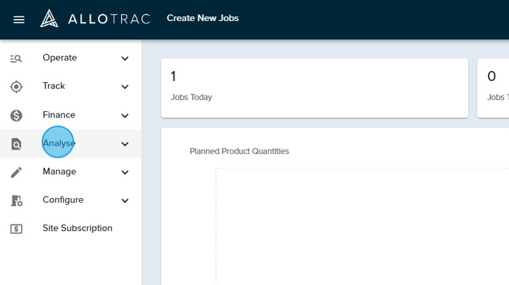Open the hamburger navigation menu
This screenshot has height=285, width=509.
[19, 19]
